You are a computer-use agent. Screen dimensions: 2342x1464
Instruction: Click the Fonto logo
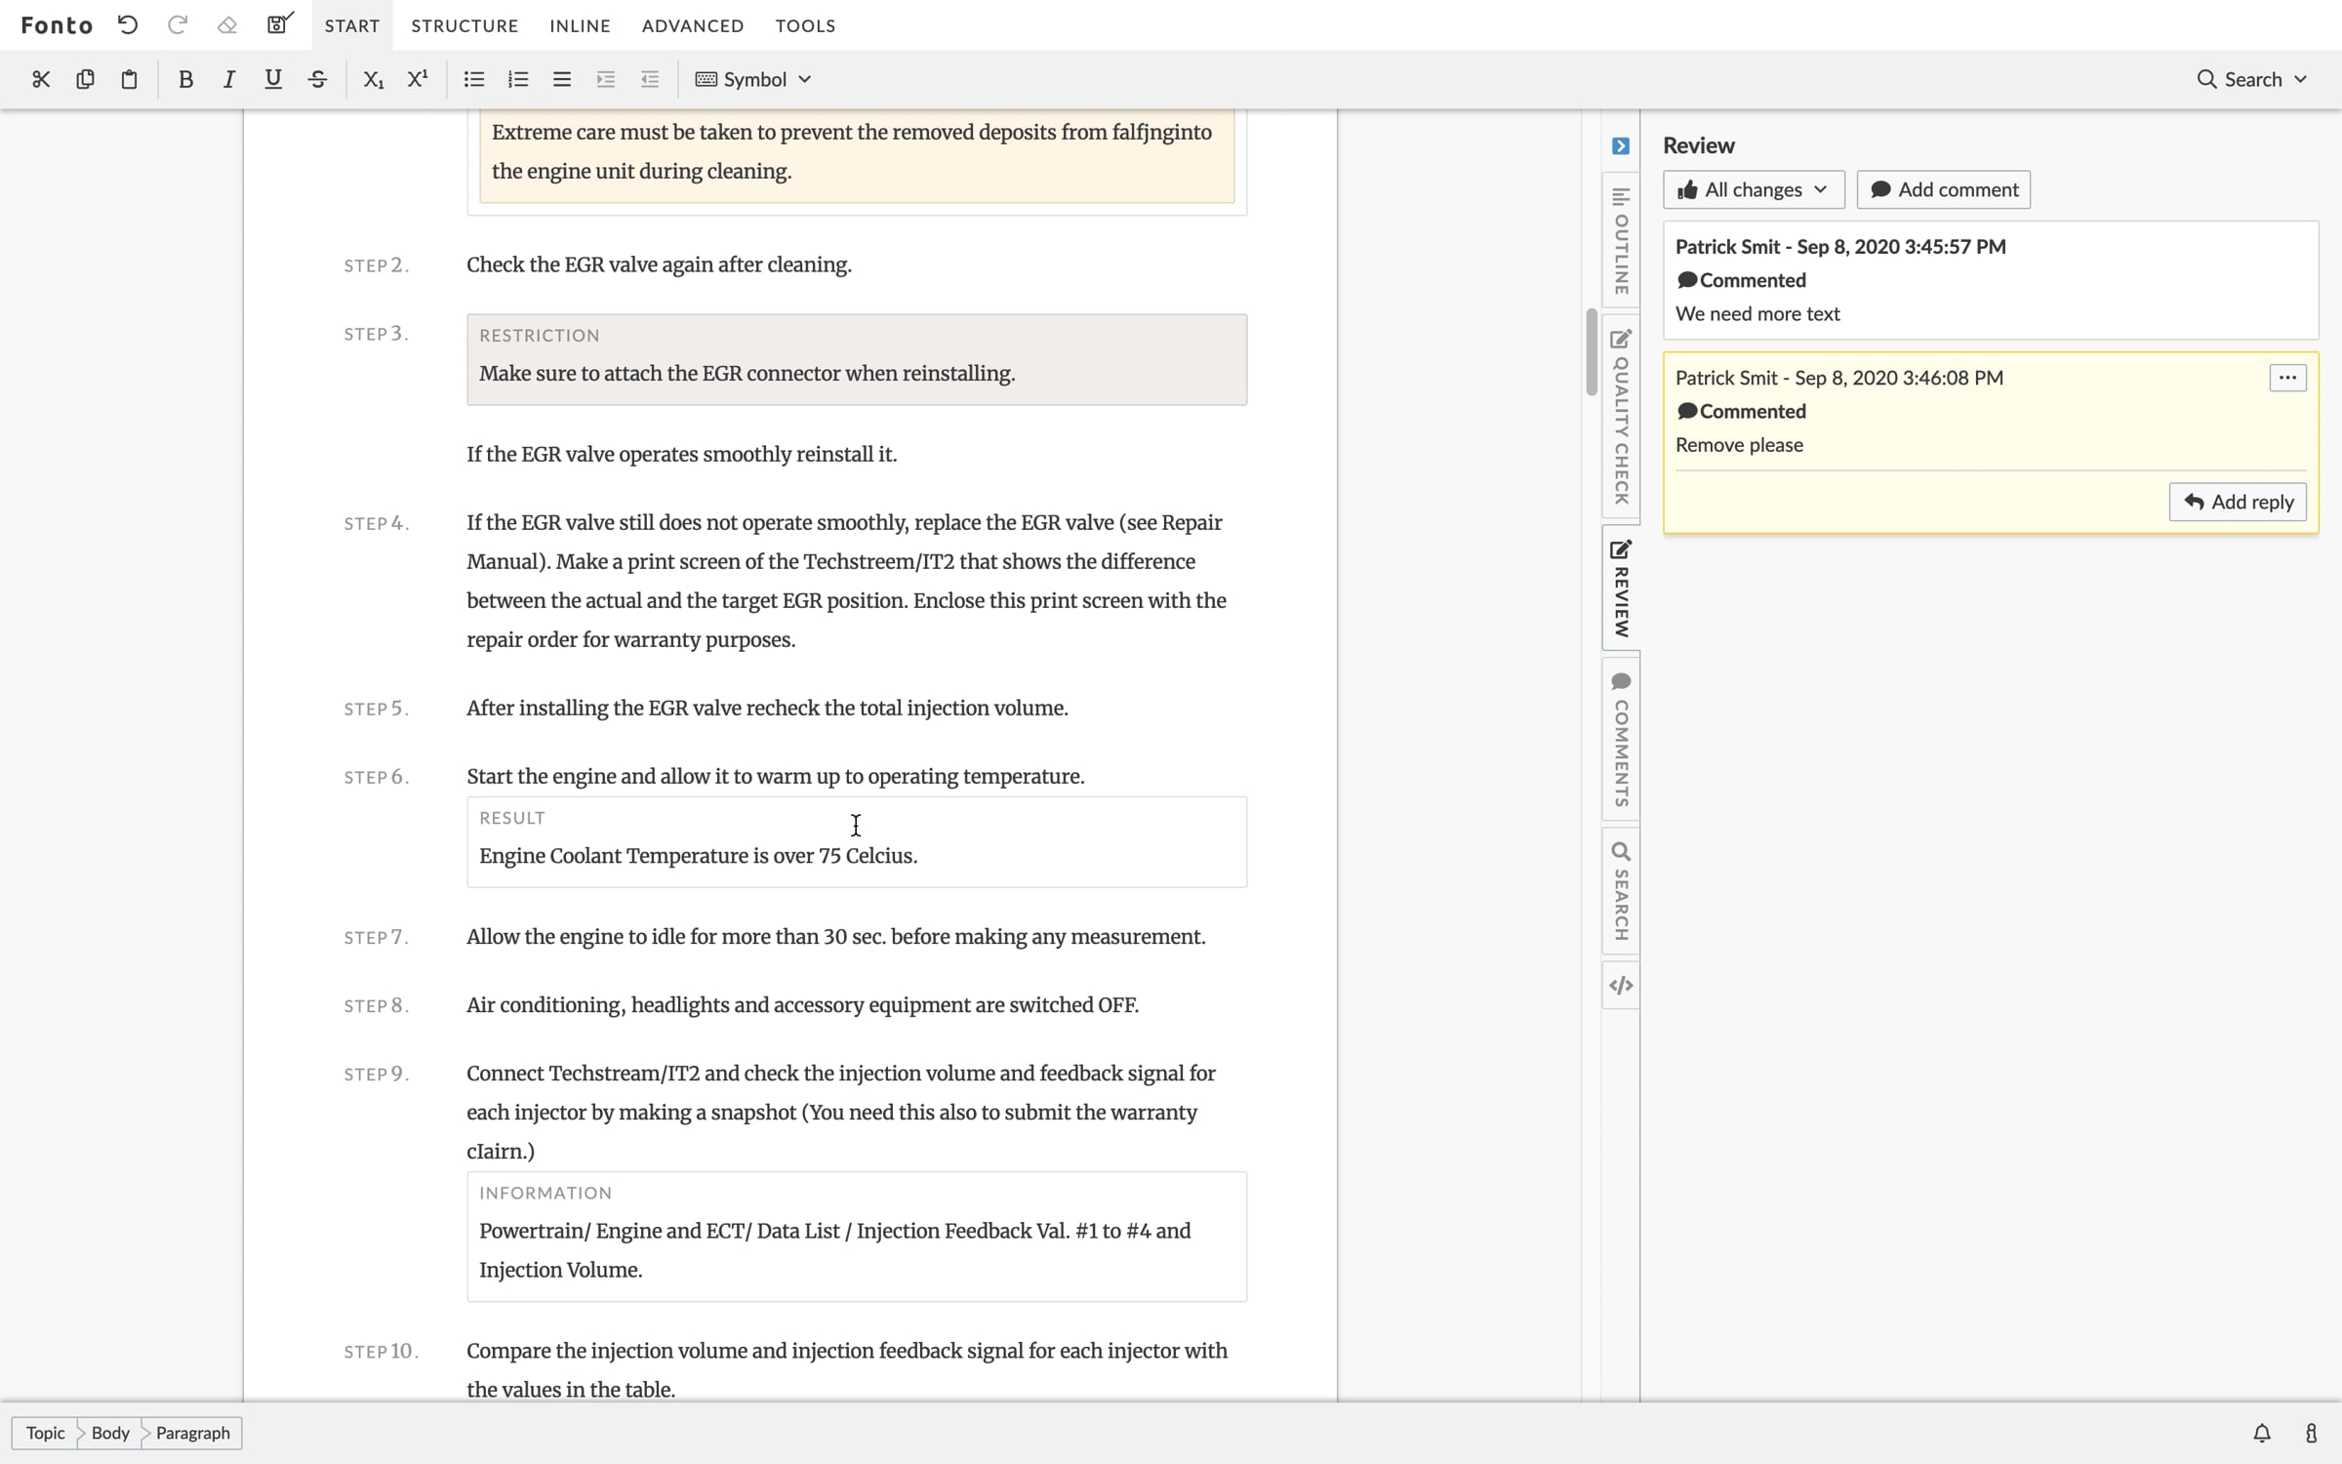57,25
